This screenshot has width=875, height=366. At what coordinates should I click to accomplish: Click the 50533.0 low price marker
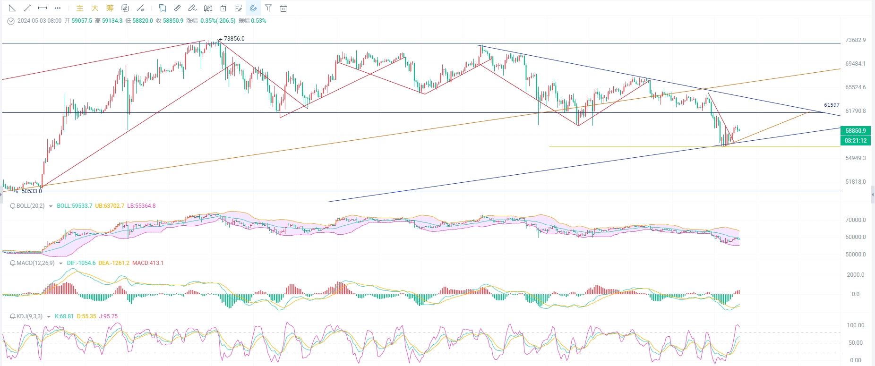(32, 191)
